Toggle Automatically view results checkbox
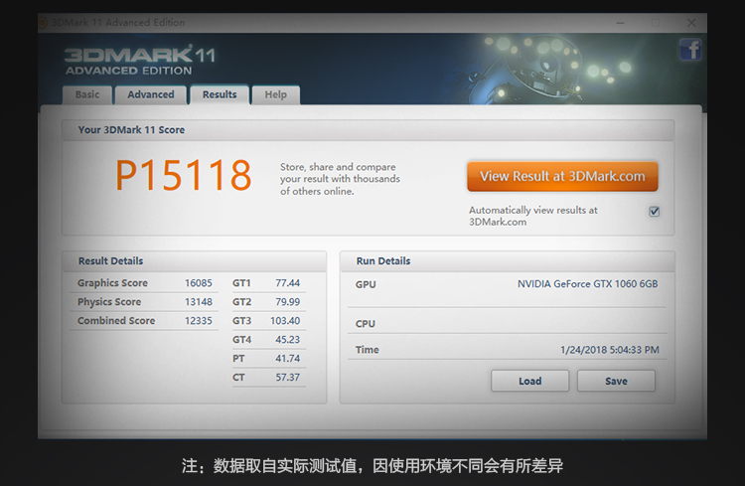The width and height of the screenshot is (745, 486). pyautogui.click(x=655, y=212)
